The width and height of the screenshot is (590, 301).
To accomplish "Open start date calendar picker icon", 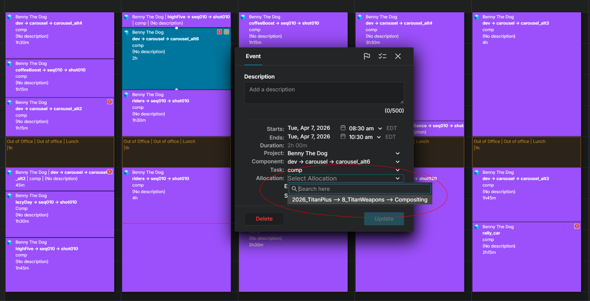I will tap(343, 128).
